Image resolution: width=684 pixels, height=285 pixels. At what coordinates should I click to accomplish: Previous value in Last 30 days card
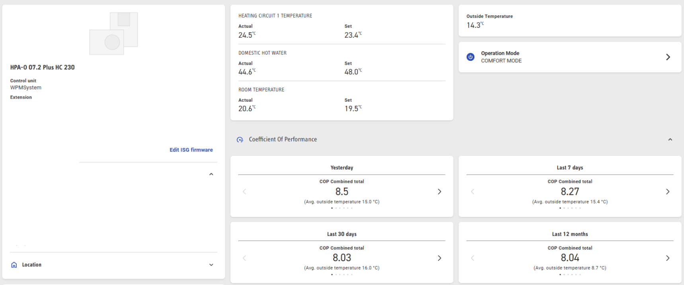[x=244, y=258]
